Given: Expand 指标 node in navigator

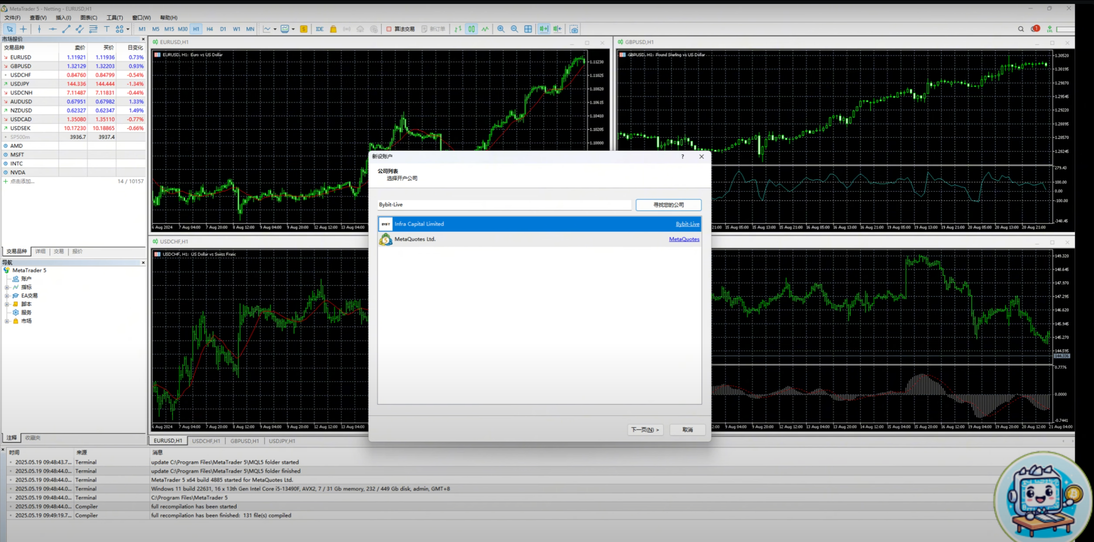Looking at the screenshot, I should [7, 287].
